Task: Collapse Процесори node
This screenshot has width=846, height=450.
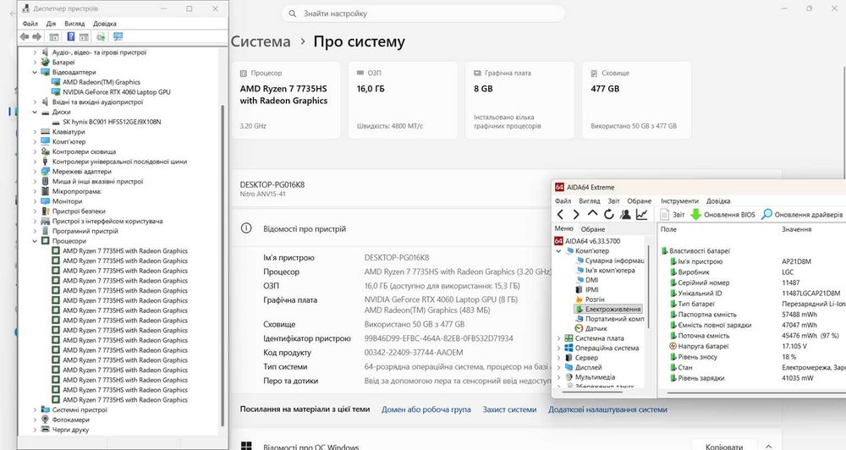Action: coord(35,241)
